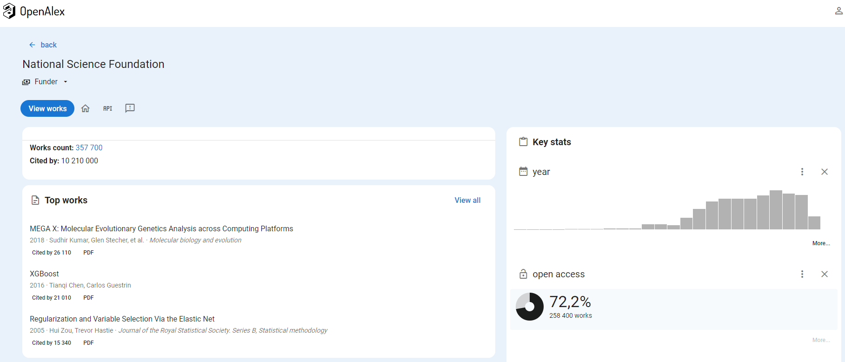This screenshot has width=845, height=362.
Task: Click 258 400 works text
Action: point(571,315)
